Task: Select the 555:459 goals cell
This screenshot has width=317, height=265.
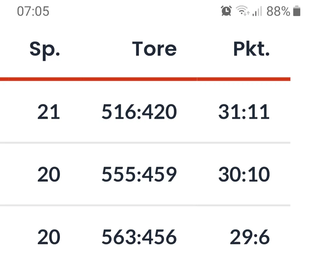Action: click(x=139, y=174)
